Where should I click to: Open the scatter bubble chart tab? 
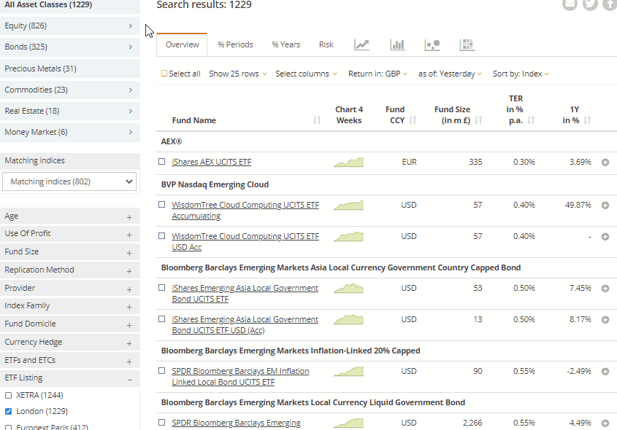pyautogui.click(x=432, y=44)
